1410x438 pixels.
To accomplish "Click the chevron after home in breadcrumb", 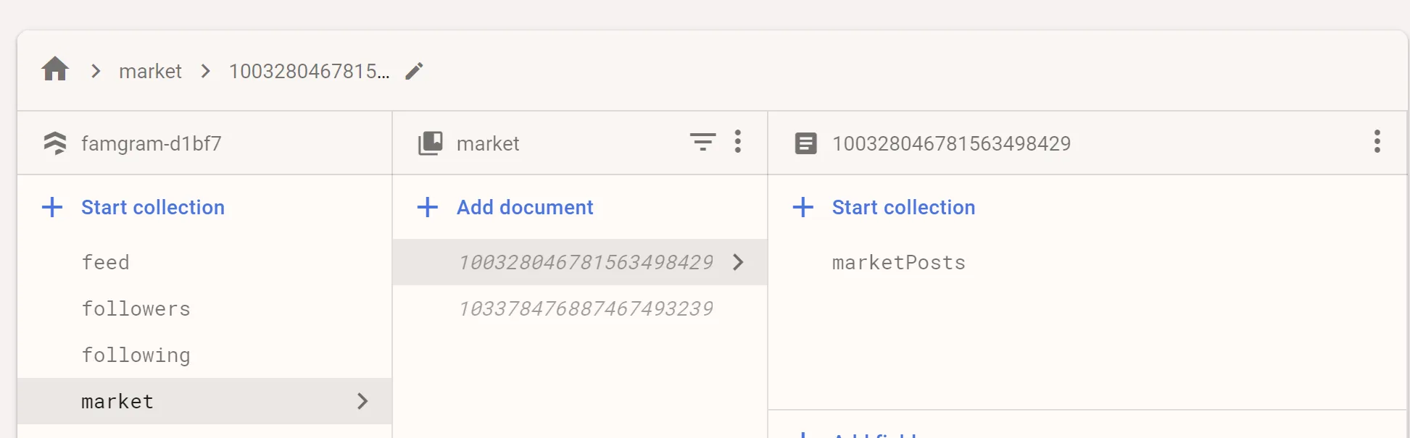I will point(96,71).
